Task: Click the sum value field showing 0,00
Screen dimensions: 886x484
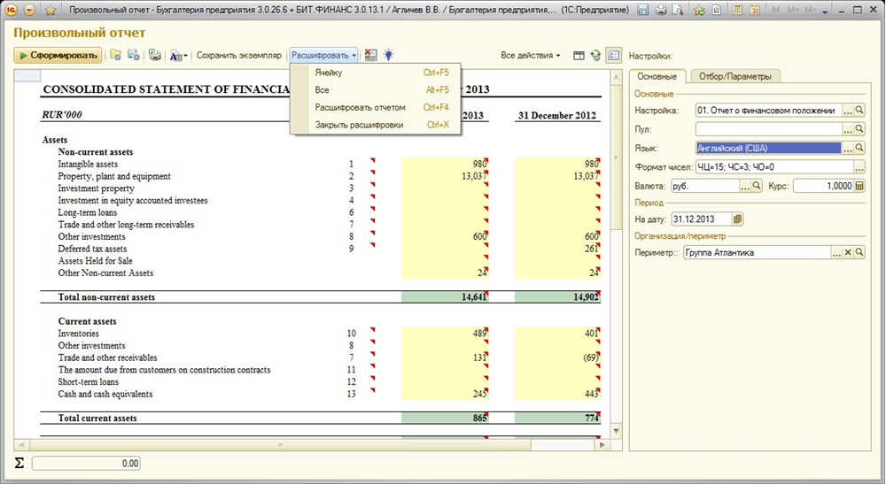Action: pos(86,464)
